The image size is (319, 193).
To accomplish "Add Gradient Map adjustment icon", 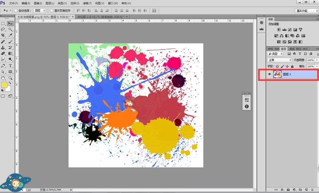I will [x=301, y=42].
